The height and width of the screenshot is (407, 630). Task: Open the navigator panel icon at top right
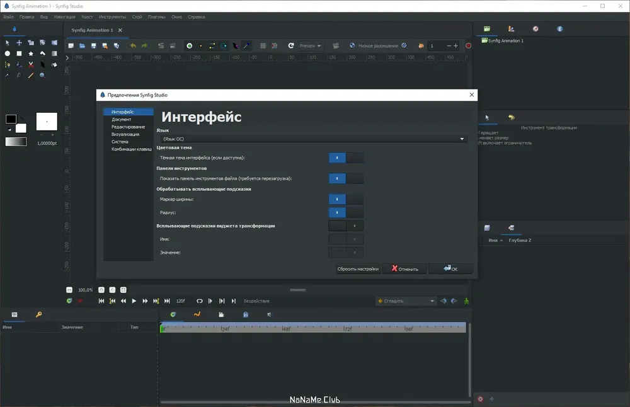[x=535, y=29]
